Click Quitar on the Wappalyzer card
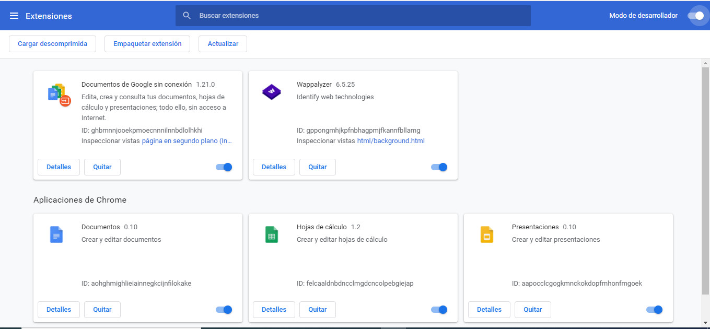The width and height of the screenshot is (710, 329). pyautogui.click(x=318, y=167)
